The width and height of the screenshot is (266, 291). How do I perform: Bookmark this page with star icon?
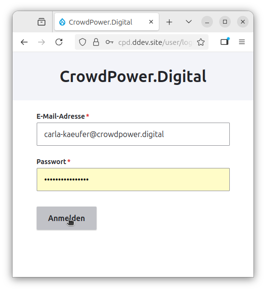[201, 42]
